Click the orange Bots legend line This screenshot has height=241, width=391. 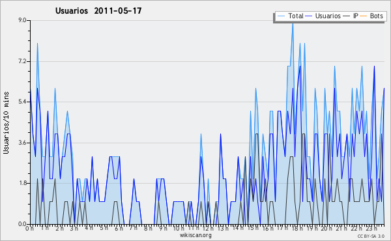[x=364, y=16]
